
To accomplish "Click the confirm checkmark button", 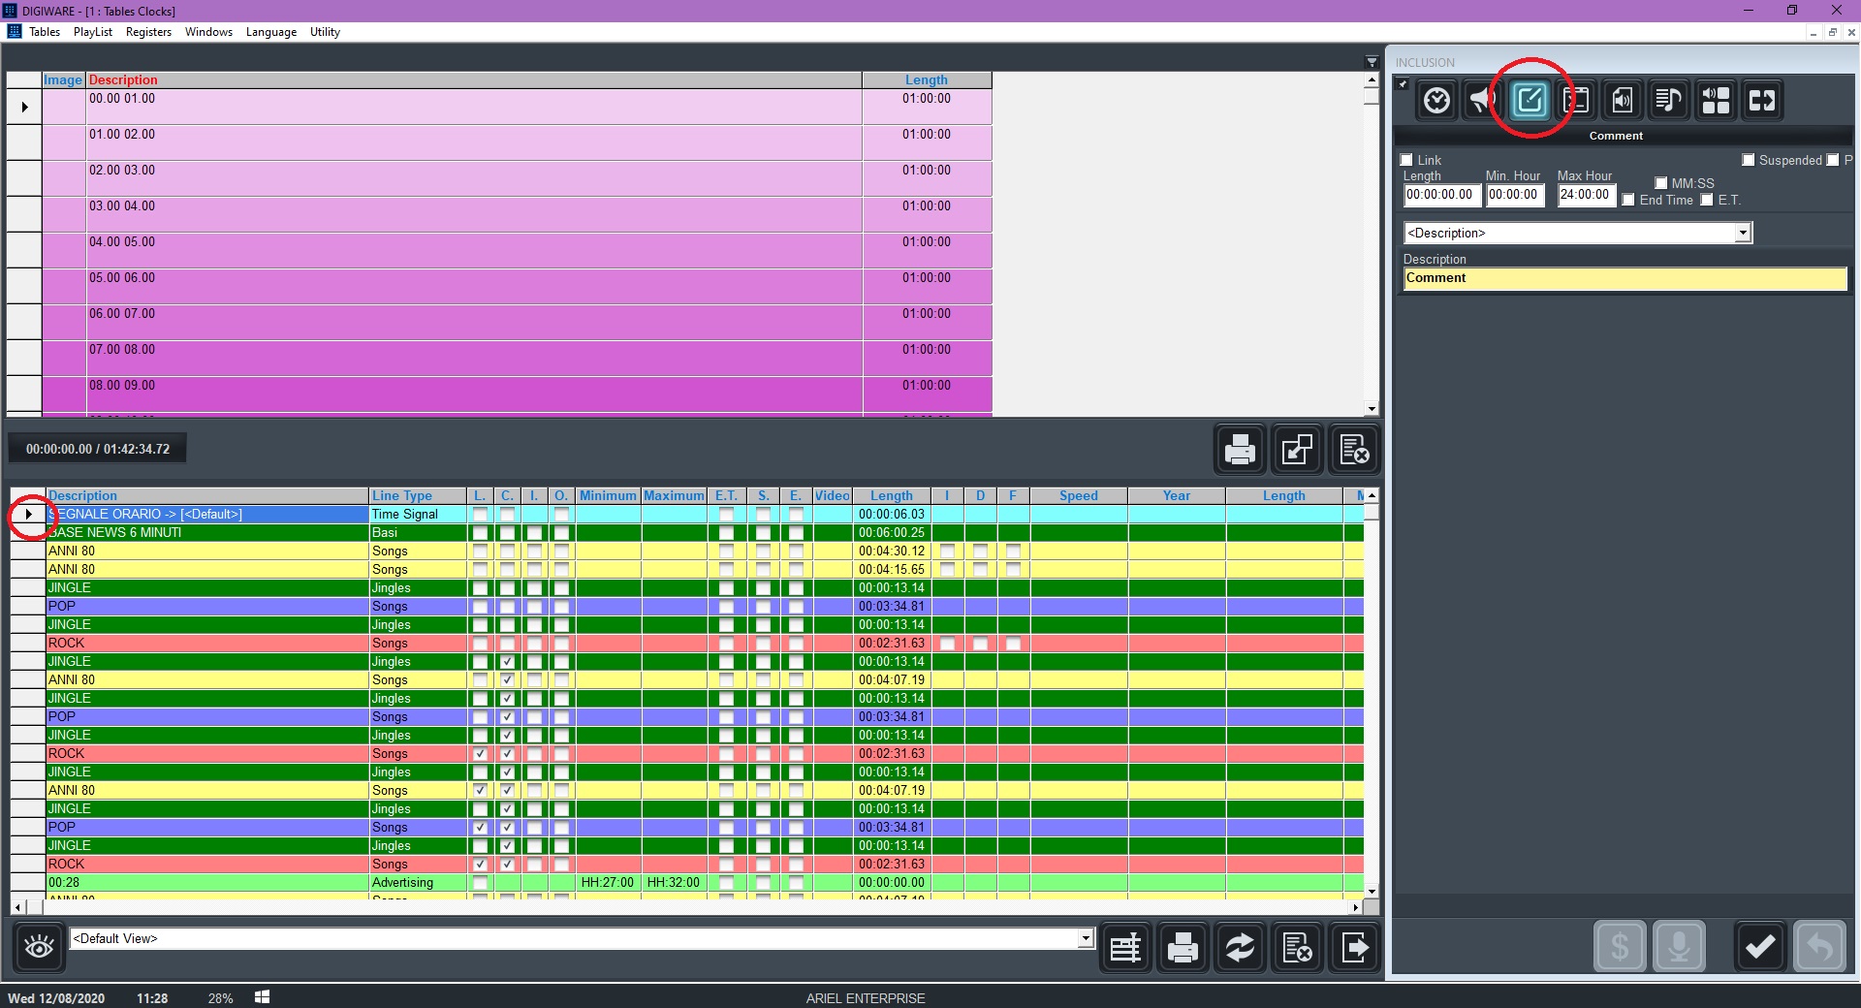I will (x=1759, y=946).
